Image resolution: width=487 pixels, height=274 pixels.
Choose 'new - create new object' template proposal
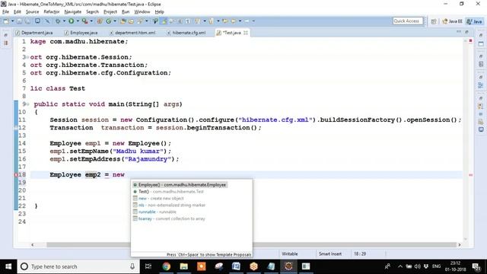pyautogui.click(x=158, y=199)
